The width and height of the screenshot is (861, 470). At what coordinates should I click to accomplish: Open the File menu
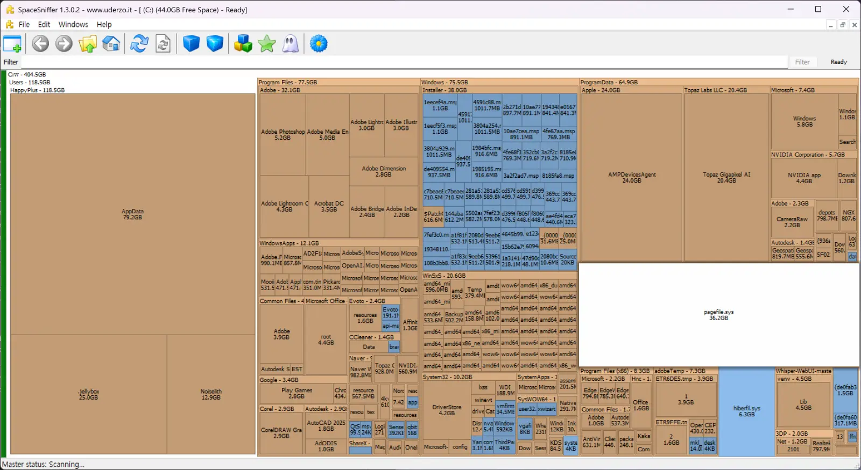[x=24, y=25]
